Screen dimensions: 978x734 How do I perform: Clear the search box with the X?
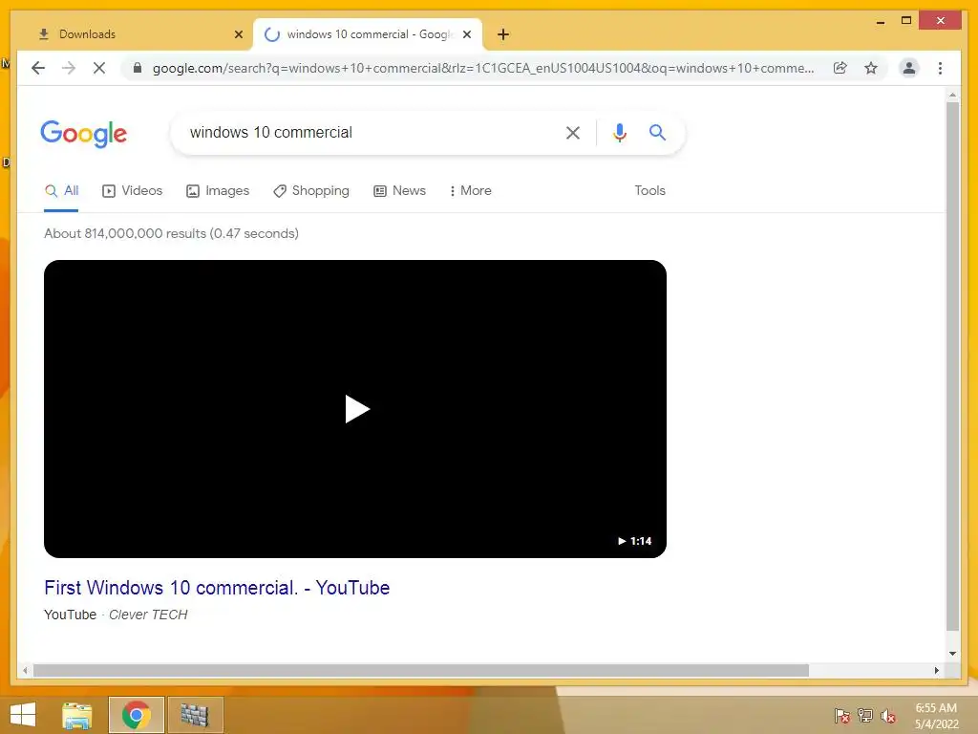[x=573, y=132]
